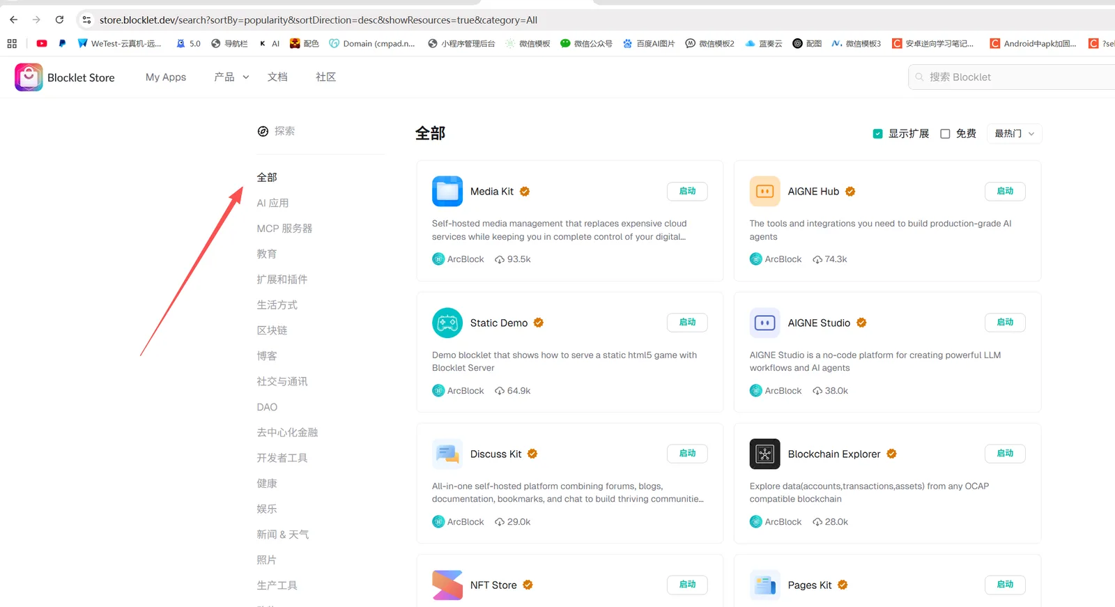Open the Discuss Kit chat icon
1115x607 pixels.
click(447, 454)
